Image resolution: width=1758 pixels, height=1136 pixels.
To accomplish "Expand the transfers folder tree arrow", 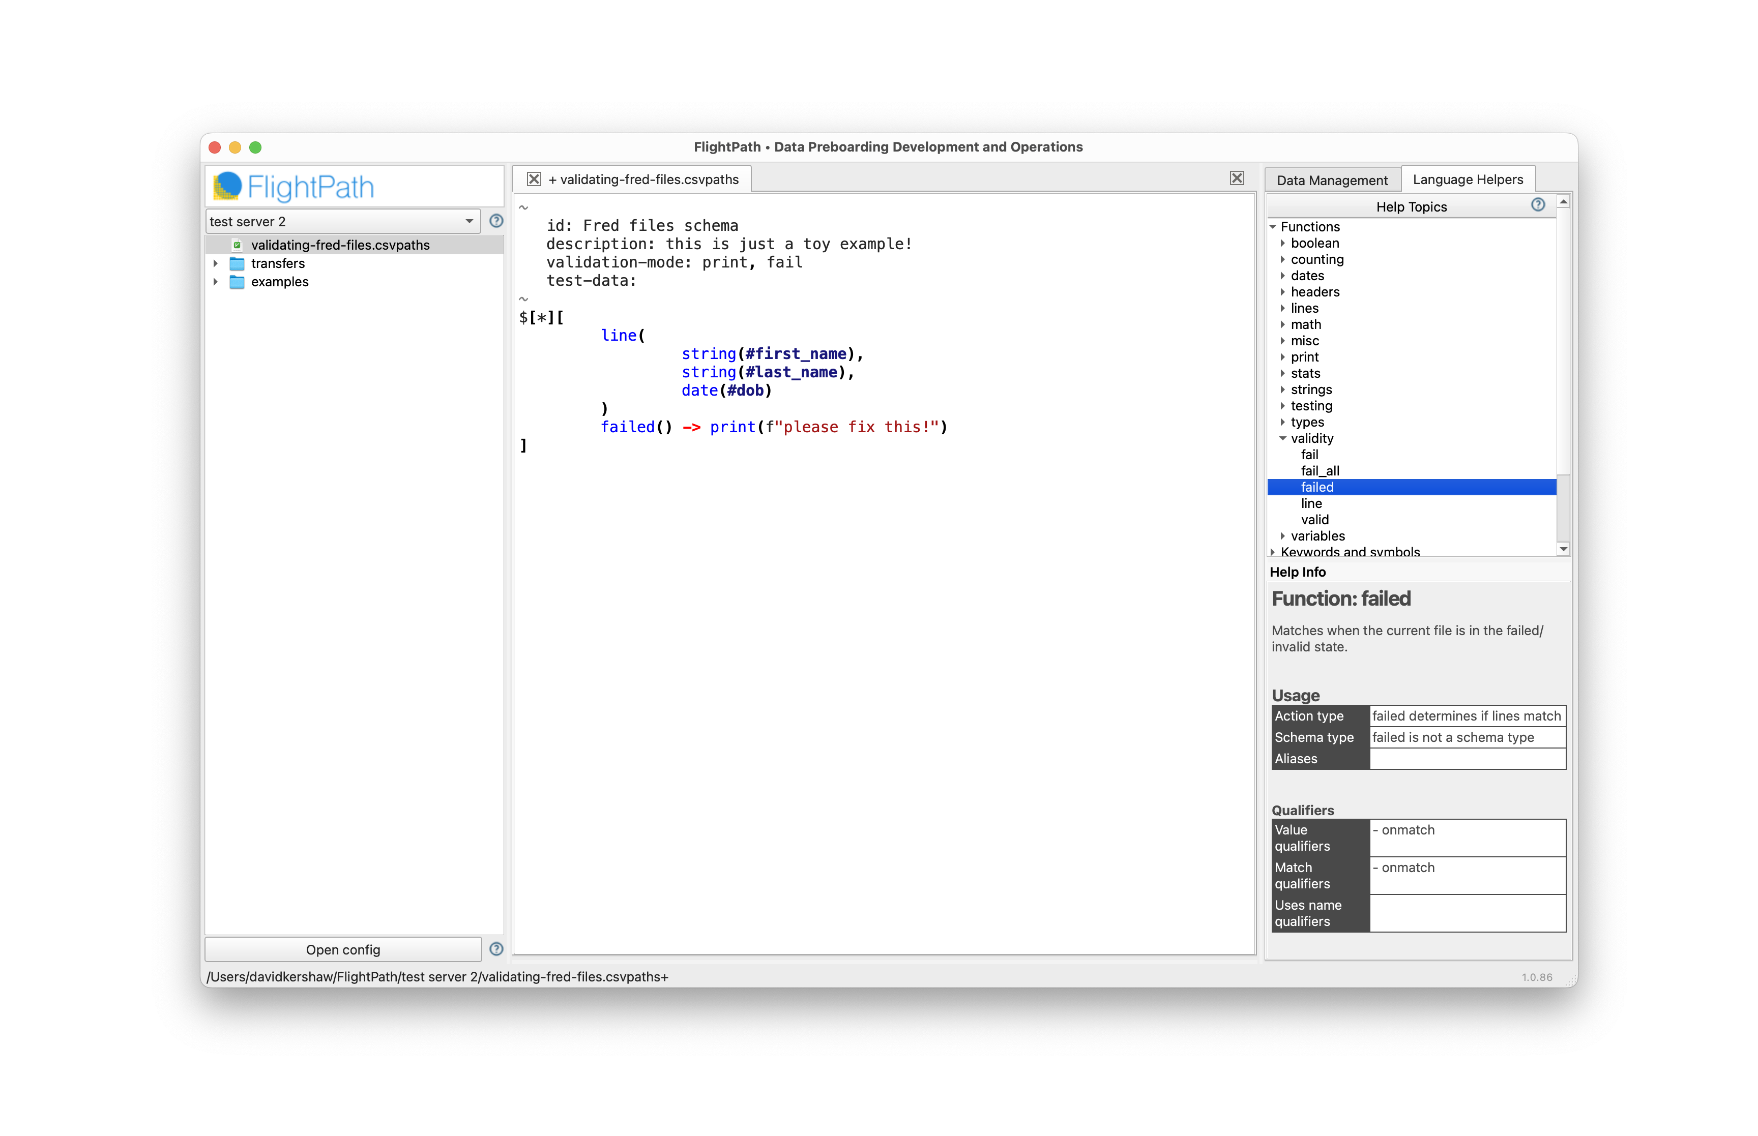I will (x=215, y=263).
